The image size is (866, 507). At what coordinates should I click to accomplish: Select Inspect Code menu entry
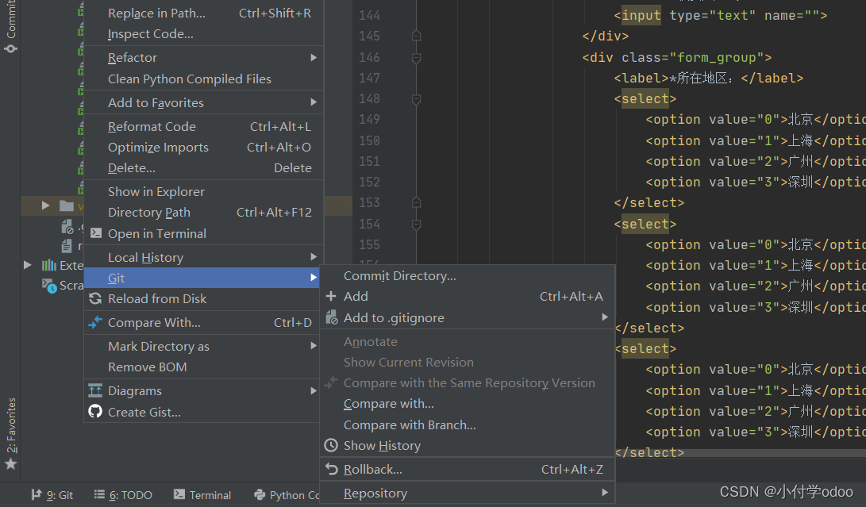click(x=204, y=34)
